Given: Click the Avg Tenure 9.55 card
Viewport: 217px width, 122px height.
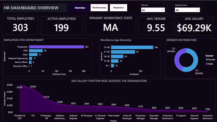Looking at the screenshot, I should click(x=156, y=25).
